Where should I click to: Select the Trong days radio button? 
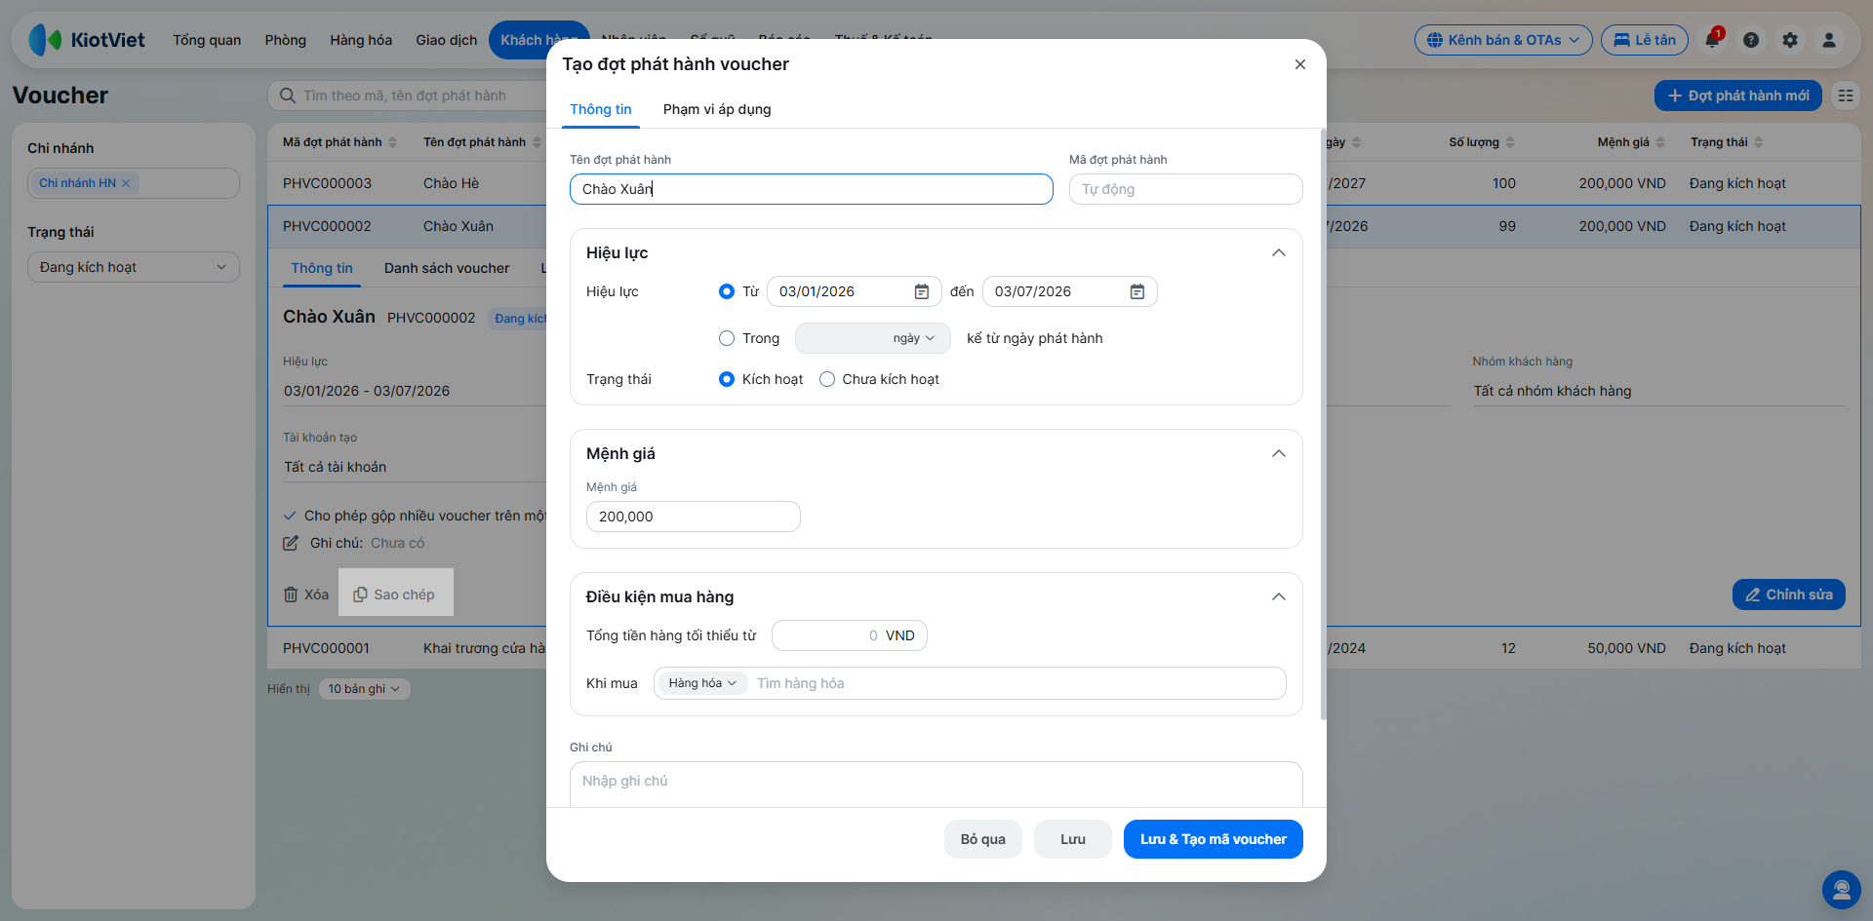[726, 338]
